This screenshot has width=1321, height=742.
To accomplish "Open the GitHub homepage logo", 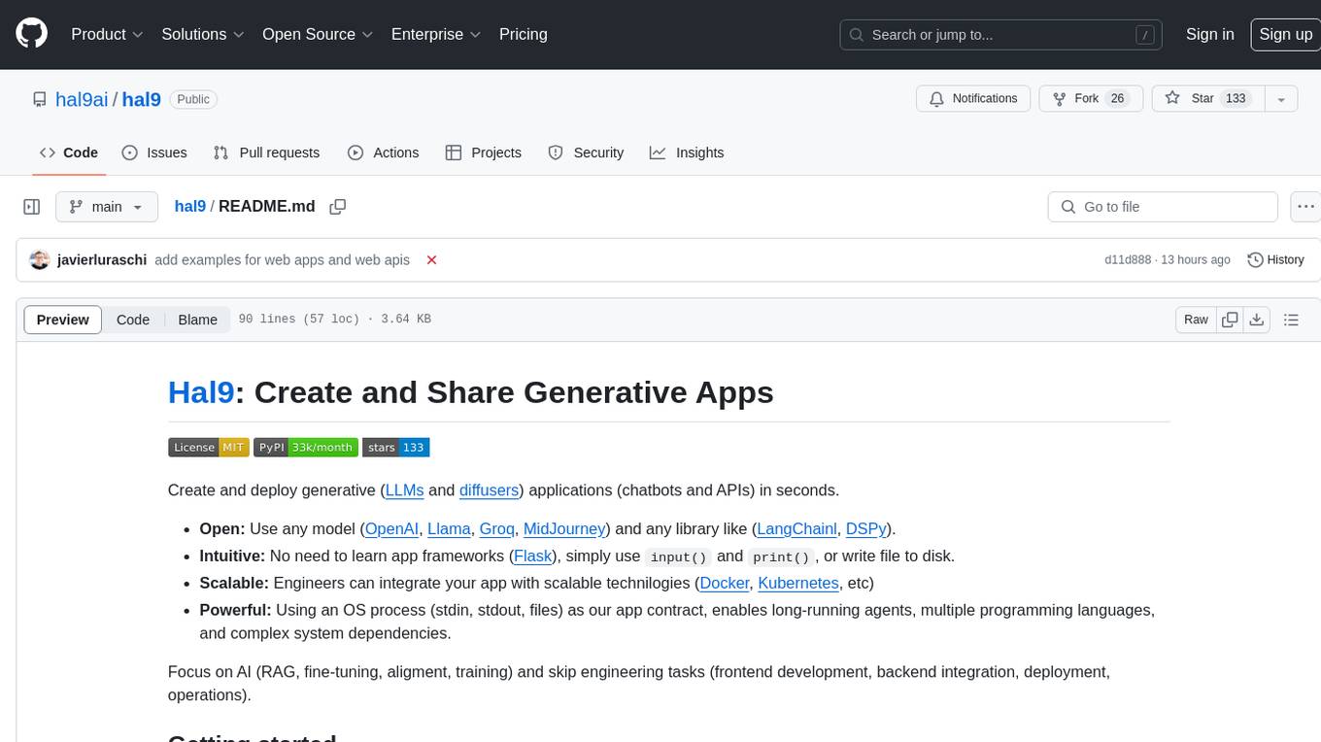I will [x=31, y=34].
